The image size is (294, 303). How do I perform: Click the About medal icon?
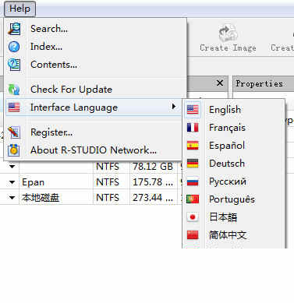[14, 150]
